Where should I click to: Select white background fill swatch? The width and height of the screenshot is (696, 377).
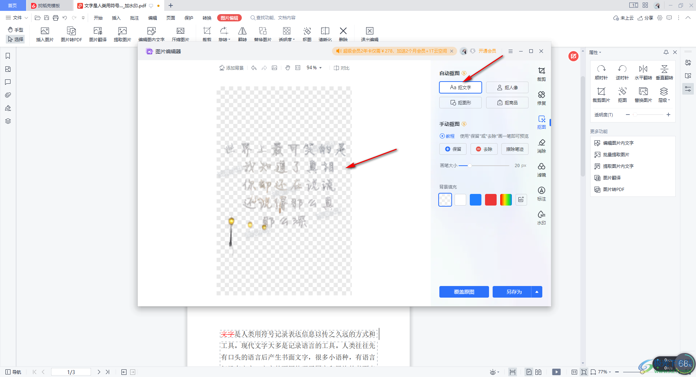[x=460, y=200]
